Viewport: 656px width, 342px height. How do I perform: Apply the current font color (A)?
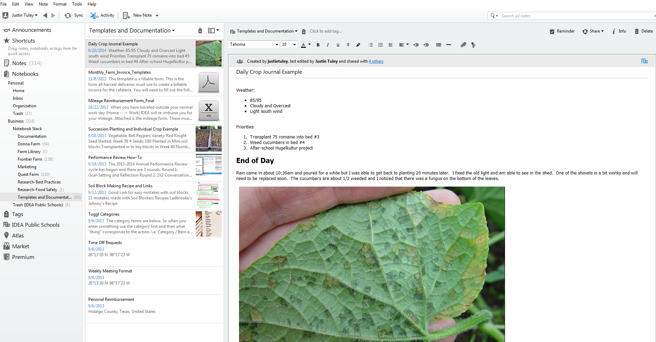coord(303,45)
